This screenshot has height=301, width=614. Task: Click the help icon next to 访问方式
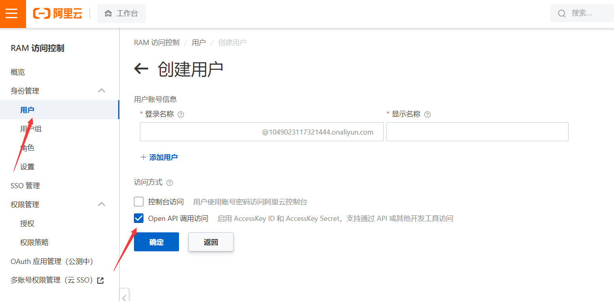[170, 183]
